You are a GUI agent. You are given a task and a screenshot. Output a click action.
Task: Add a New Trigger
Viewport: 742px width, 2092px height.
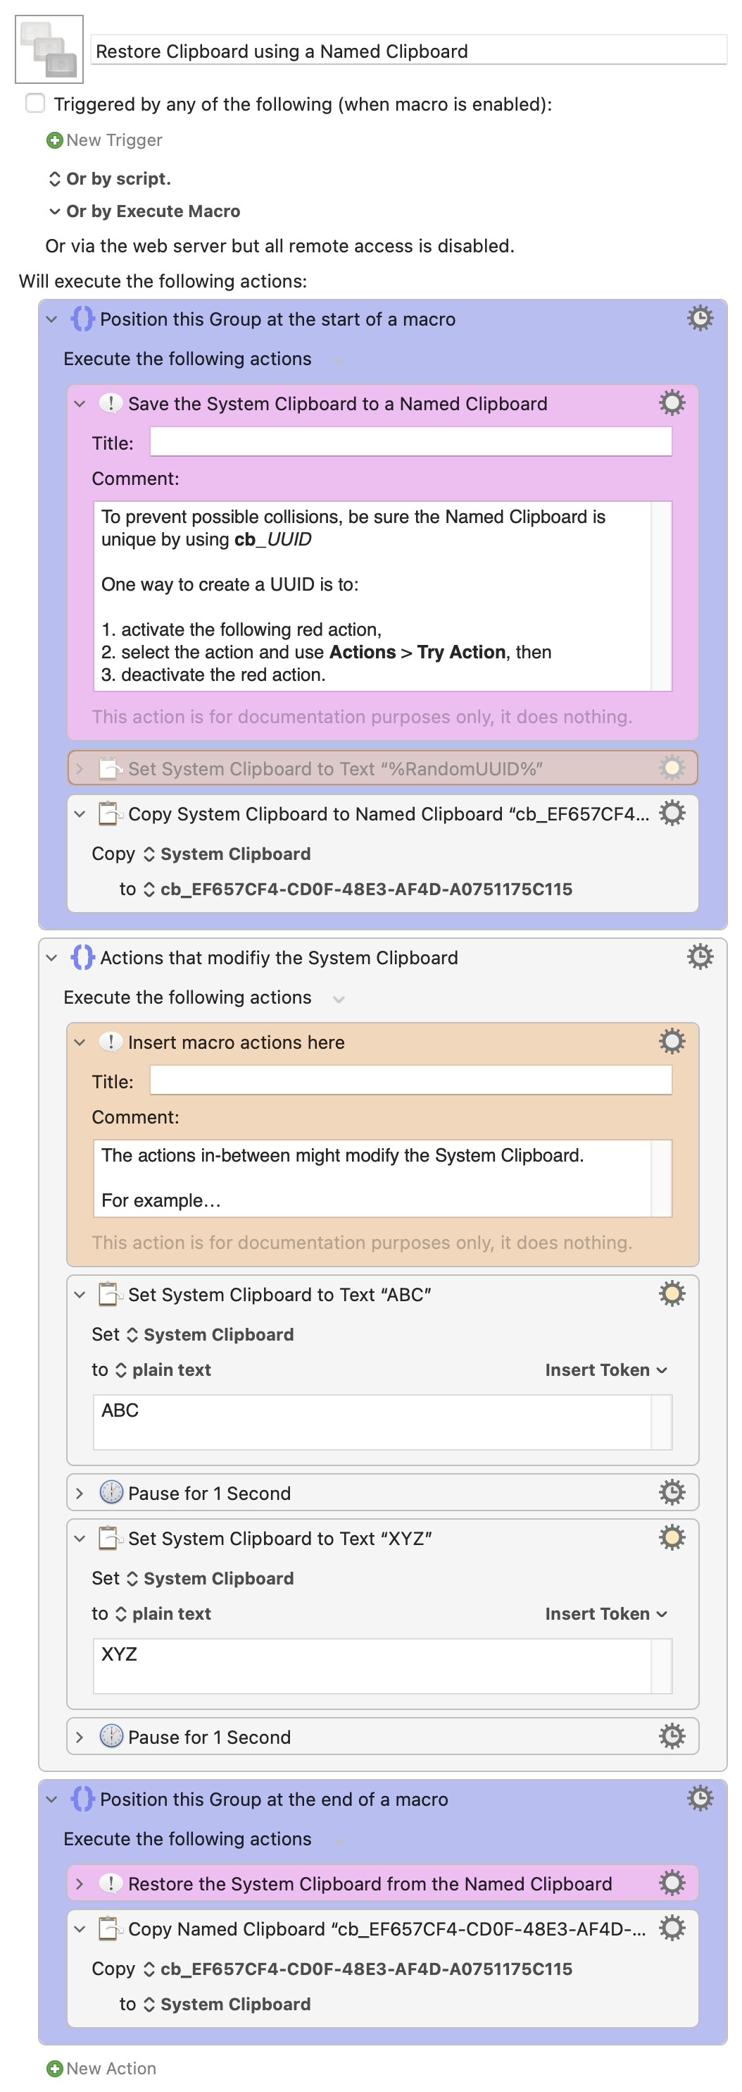[105, 140]
